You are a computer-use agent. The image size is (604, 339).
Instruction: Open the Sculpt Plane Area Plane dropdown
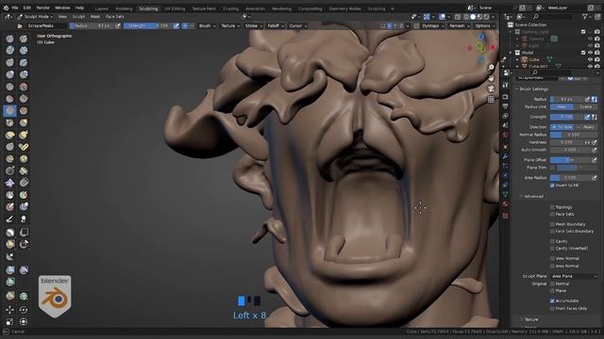pos(574,276)
